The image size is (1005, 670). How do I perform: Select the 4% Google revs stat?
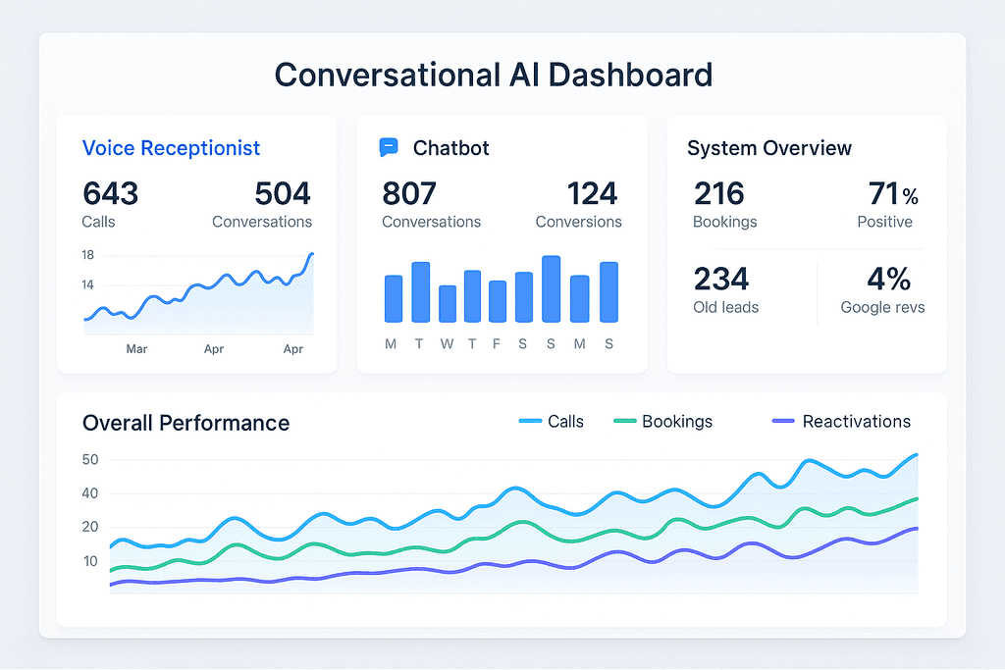click(x=882, y=290)
